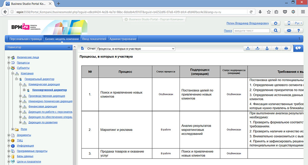Viewport: 308px width, 165px height.
Task: Switch to Персональная страница tab
Action: [x=25, y=39]
